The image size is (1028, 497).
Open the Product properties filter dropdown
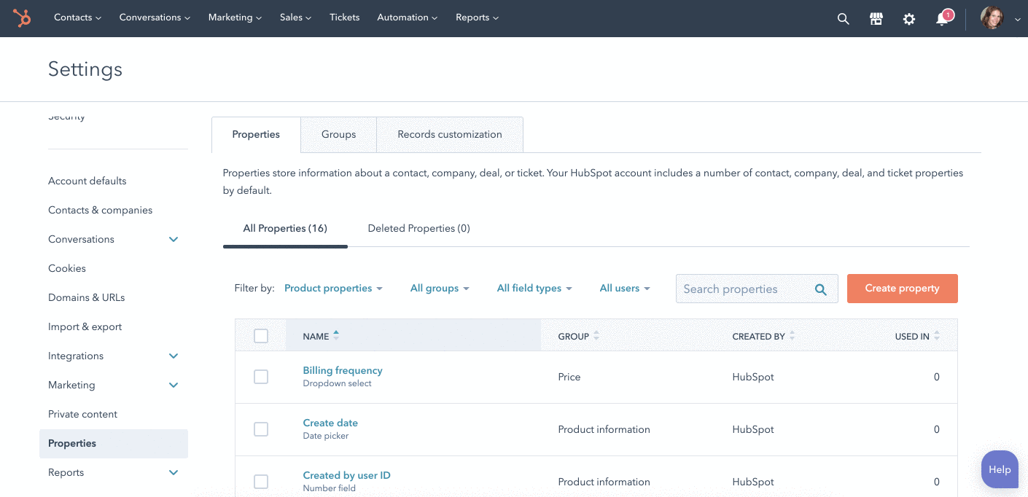pyautogui.click(x=333, y=289)
